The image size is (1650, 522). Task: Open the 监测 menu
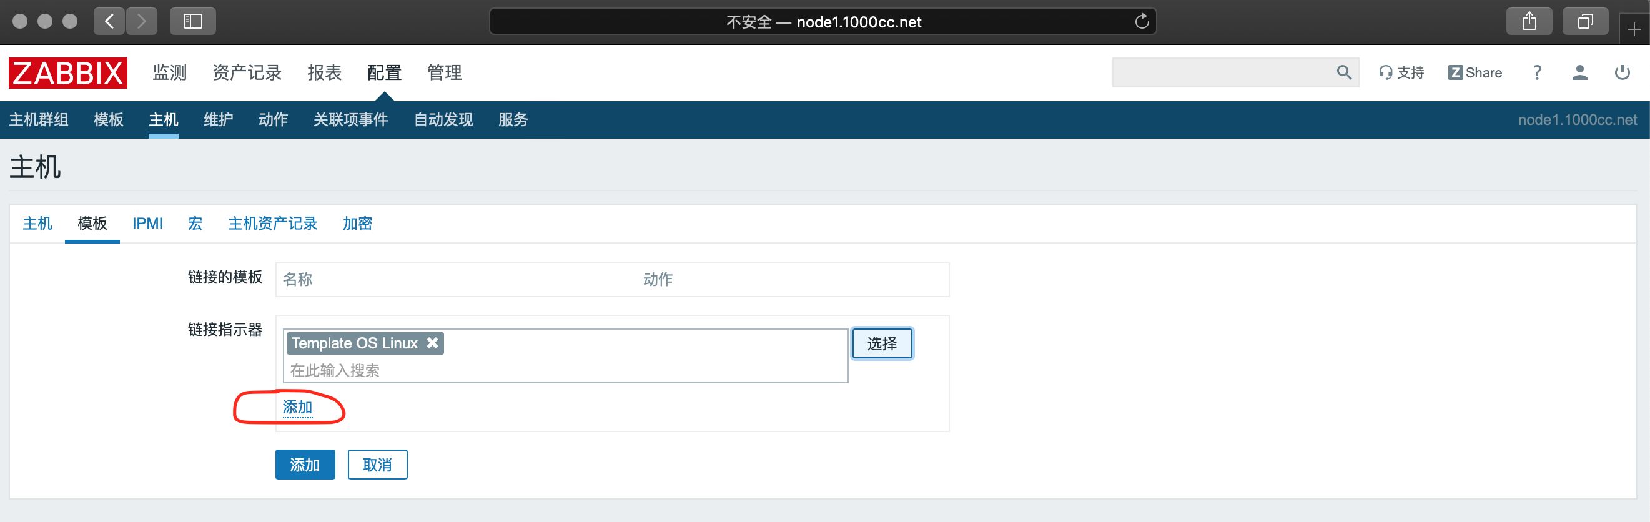coord(170,72)
